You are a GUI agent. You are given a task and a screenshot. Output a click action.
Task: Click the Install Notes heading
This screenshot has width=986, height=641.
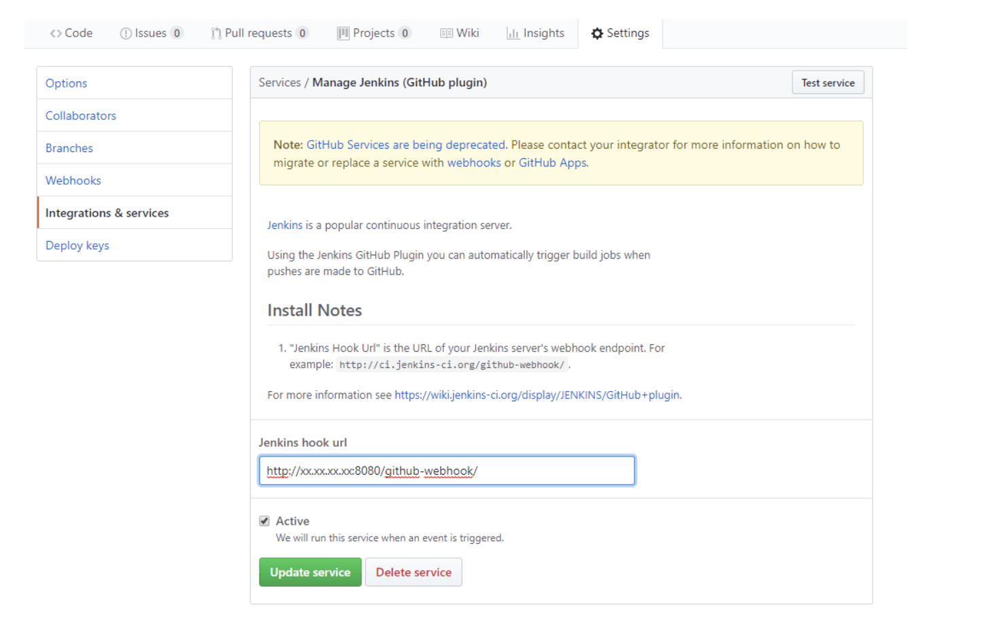coord(314,310)
